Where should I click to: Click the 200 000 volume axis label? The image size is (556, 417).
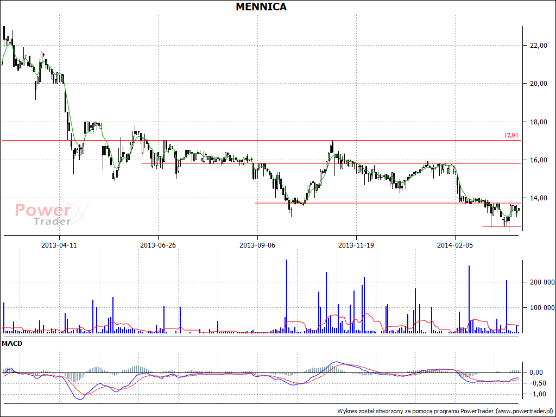(x=542, y=282)
